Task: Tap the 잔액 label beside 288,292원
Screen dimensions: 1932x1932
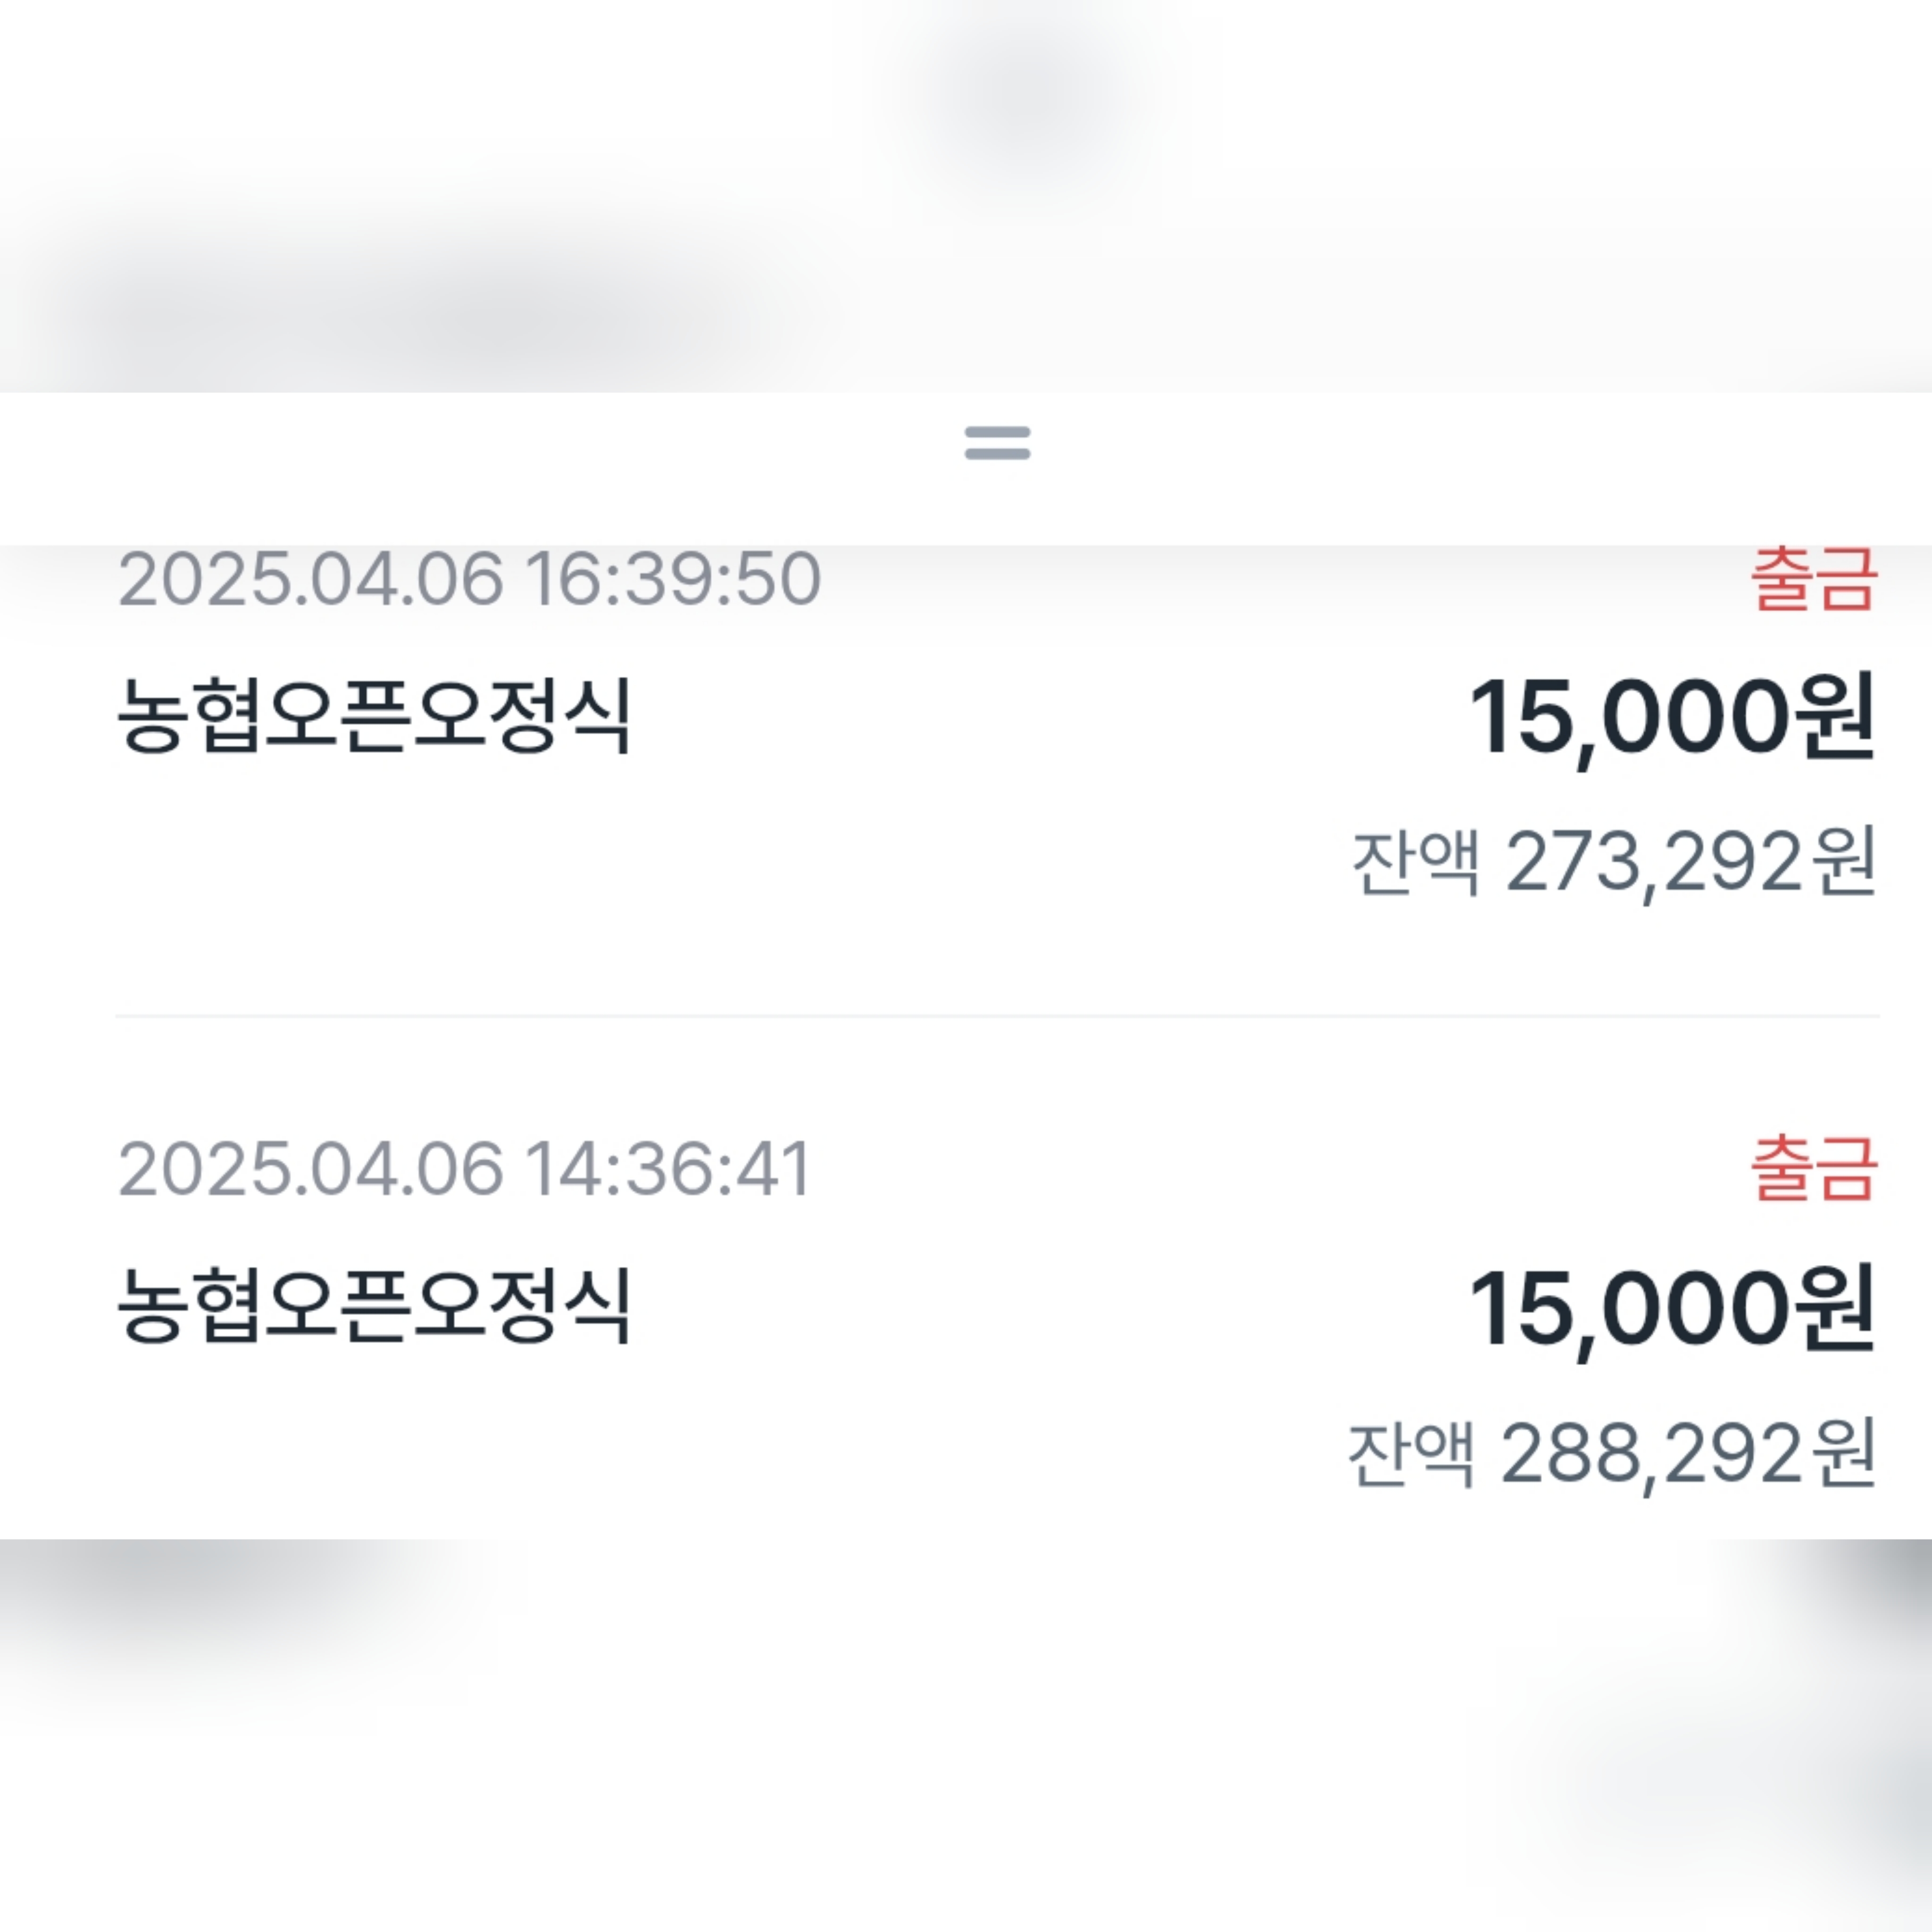Action: pyautogui.click(x=1411, y=1453)
